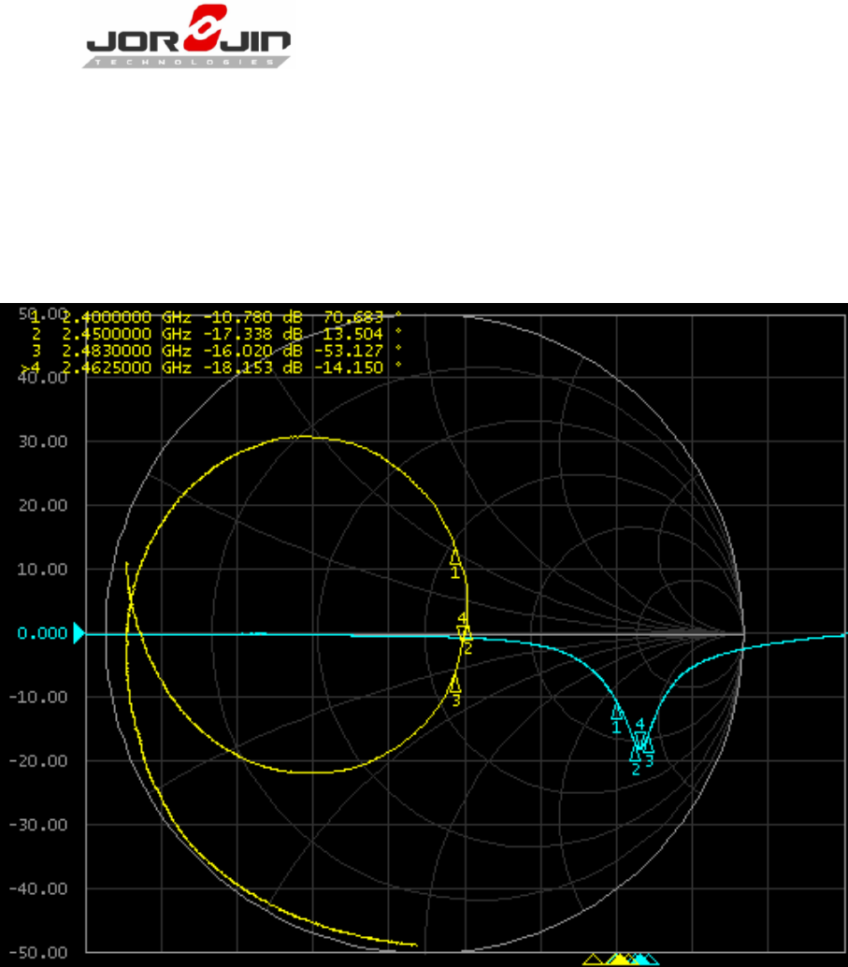Click the -50.00 y-axis label
Screen dimensions: 848x967
coord(38,953)
